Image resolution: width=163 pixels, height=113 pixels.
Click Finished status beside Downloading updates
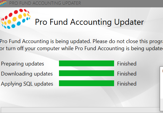127,74
